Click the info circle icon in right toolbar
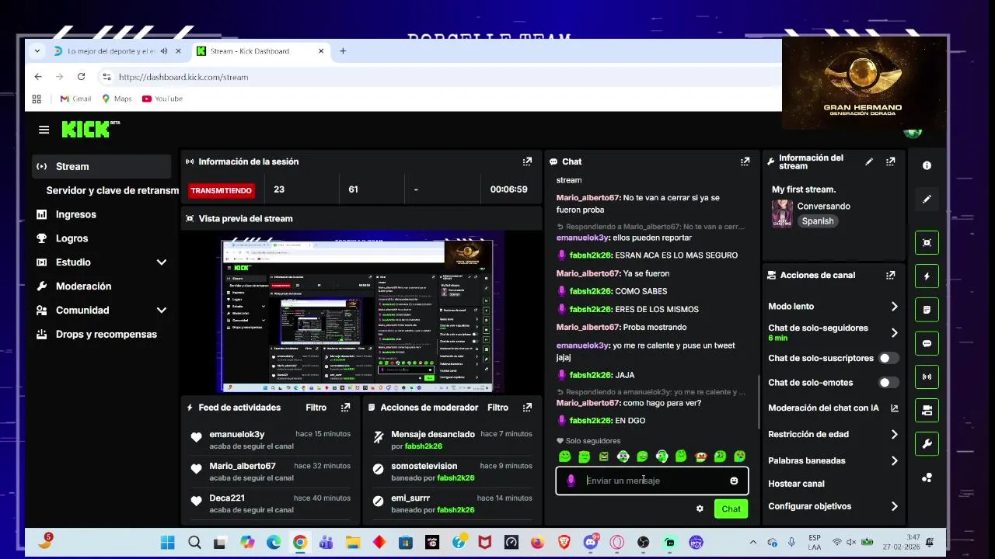 tap(927, 165)
